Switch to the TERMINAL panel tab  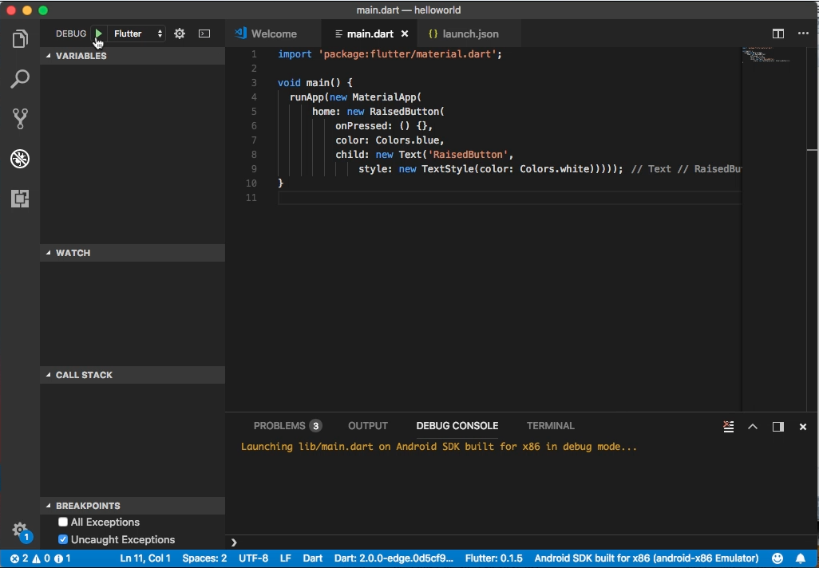coord(551,426)
